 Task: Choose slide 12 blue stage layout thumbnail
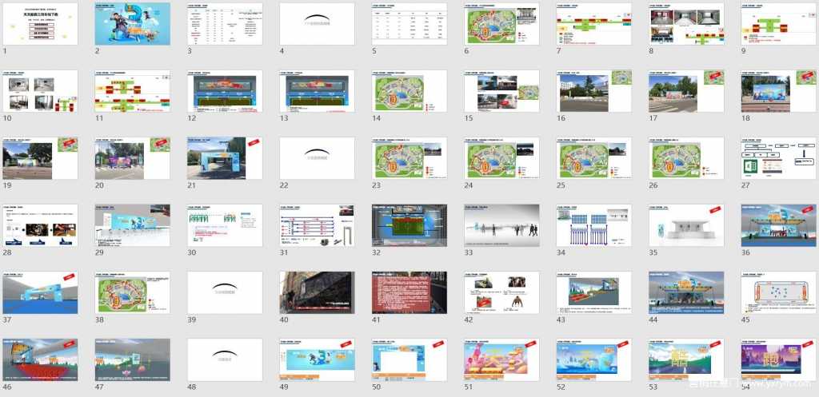pos(225,90)
